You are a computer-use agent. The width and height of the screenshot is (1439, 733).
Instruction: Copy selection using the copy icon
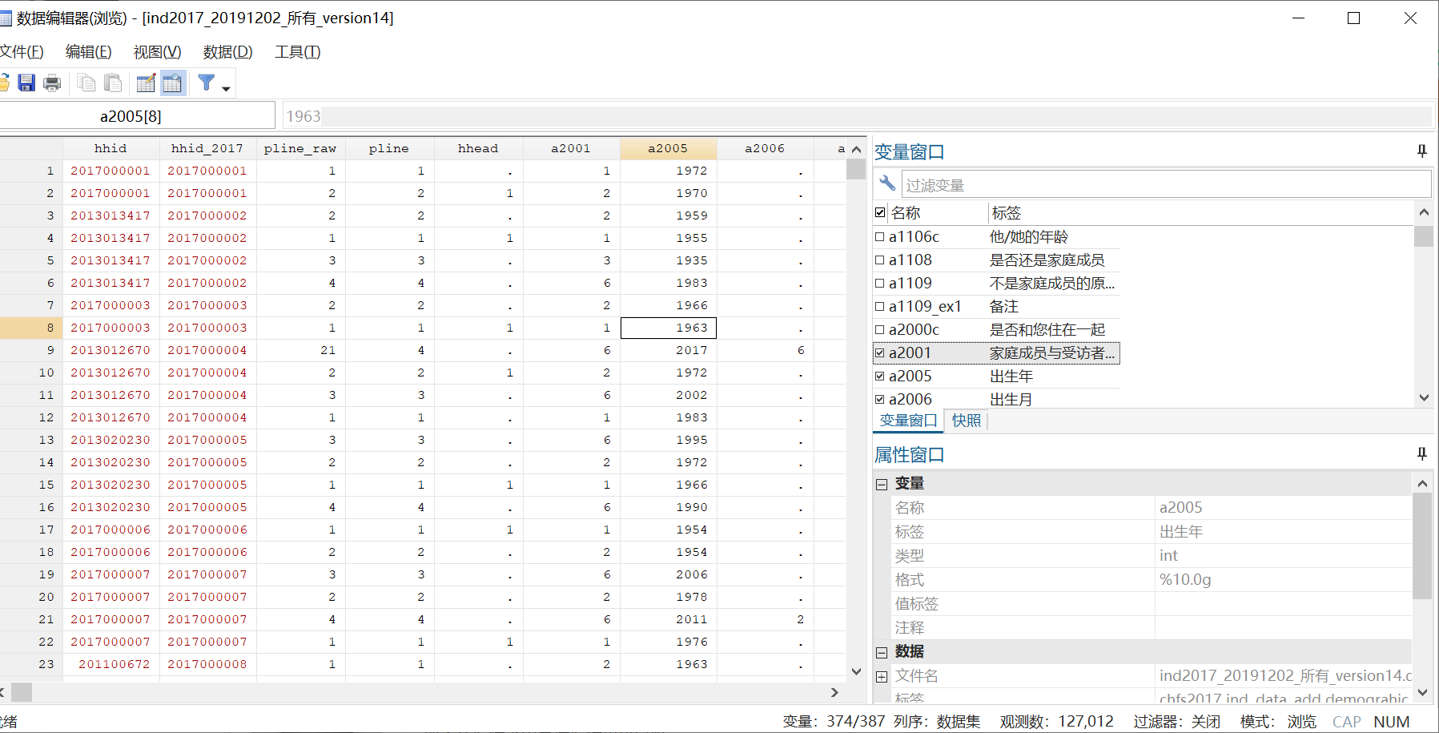(x=86, y=83)
